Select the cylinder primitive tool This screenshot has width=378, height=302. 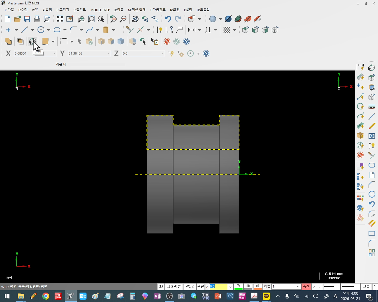[x=106, y=30]
